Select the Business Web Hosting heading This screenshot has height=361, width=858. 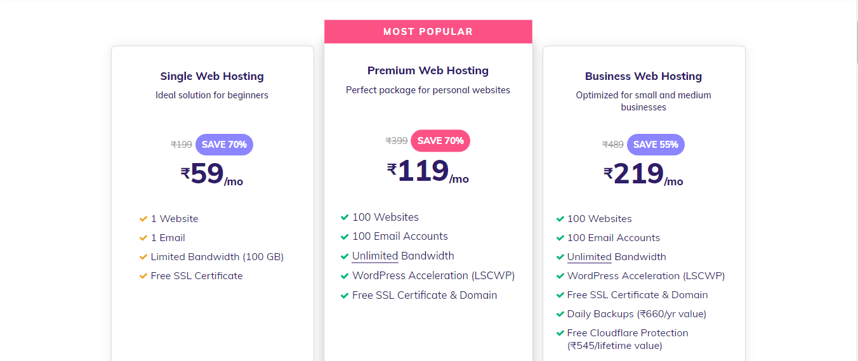click(x=643, y=76)
